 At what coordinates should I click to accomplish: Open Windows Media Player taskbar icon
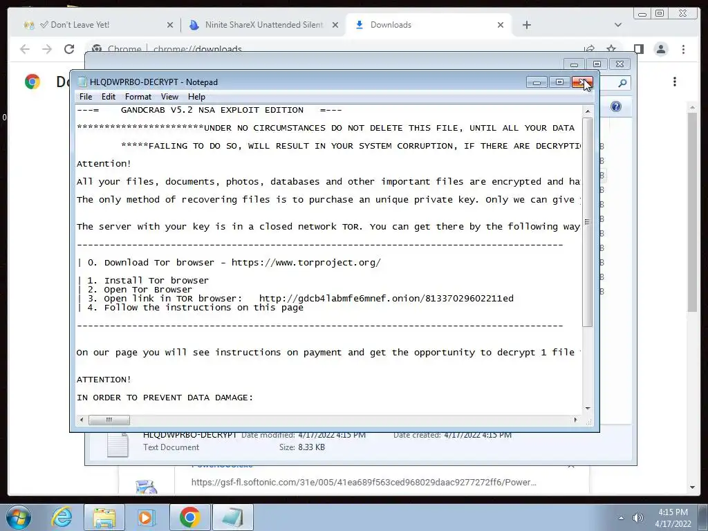(147, 517)
